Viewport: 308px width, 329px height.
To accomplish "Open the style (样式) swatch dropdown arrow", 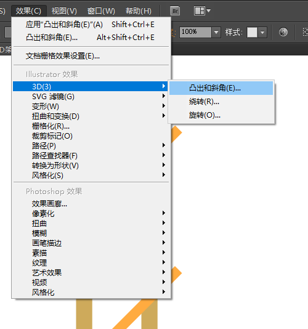I will [262, 32].
